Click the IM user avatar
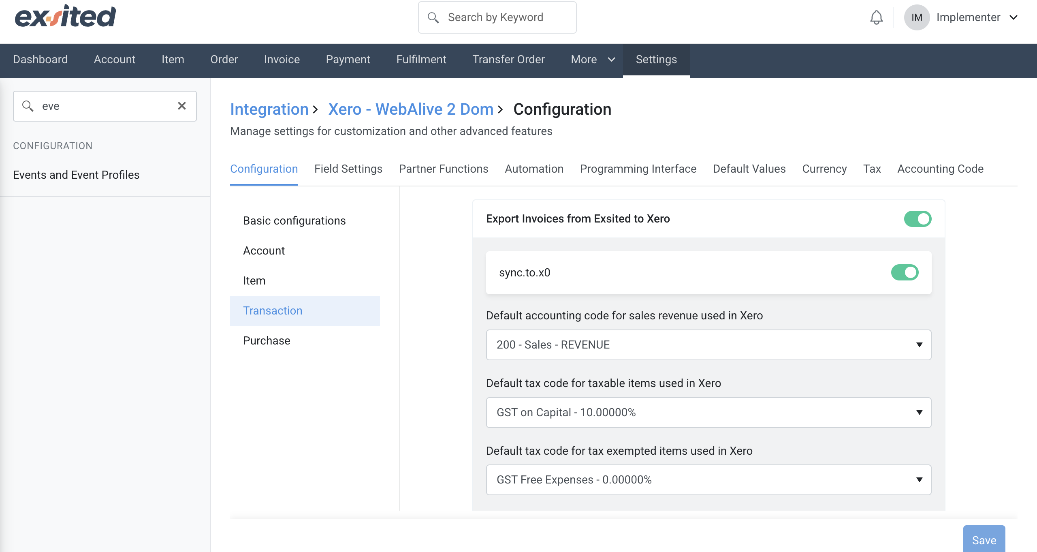Screen dimensions: 1037x552 point(917,17)
